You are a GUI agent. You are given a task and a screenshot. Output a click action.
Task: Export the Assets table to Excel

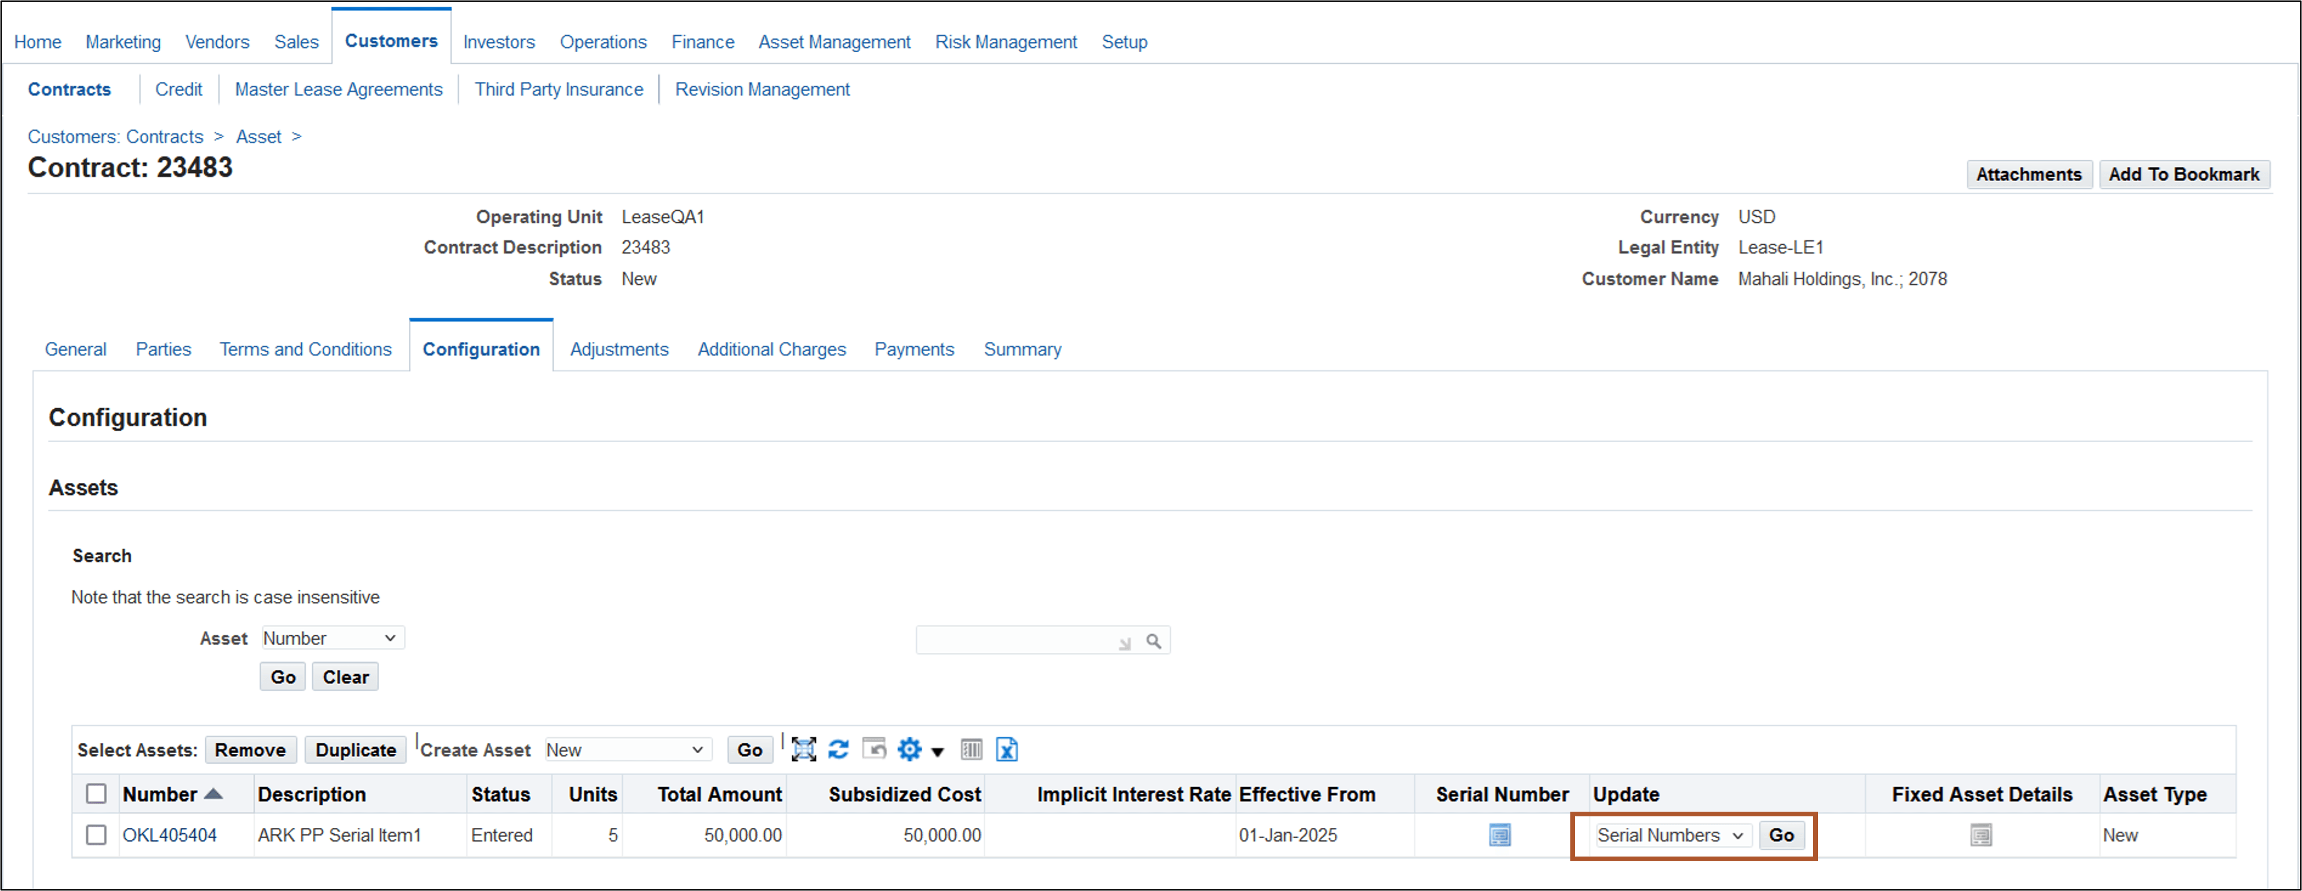point(1006,750)
